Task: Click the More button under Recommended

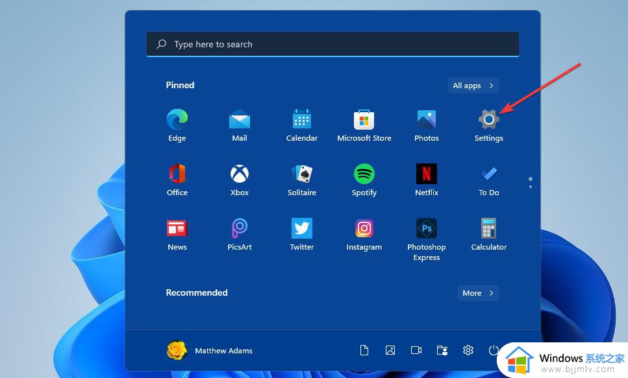Action: point(478,293)
